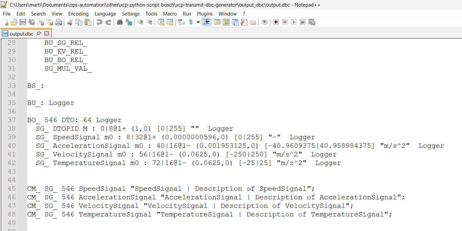The height and width of the screenshot is (231, 462).
Task: Click the Save All toolbar icon
Action: [32, 22]
